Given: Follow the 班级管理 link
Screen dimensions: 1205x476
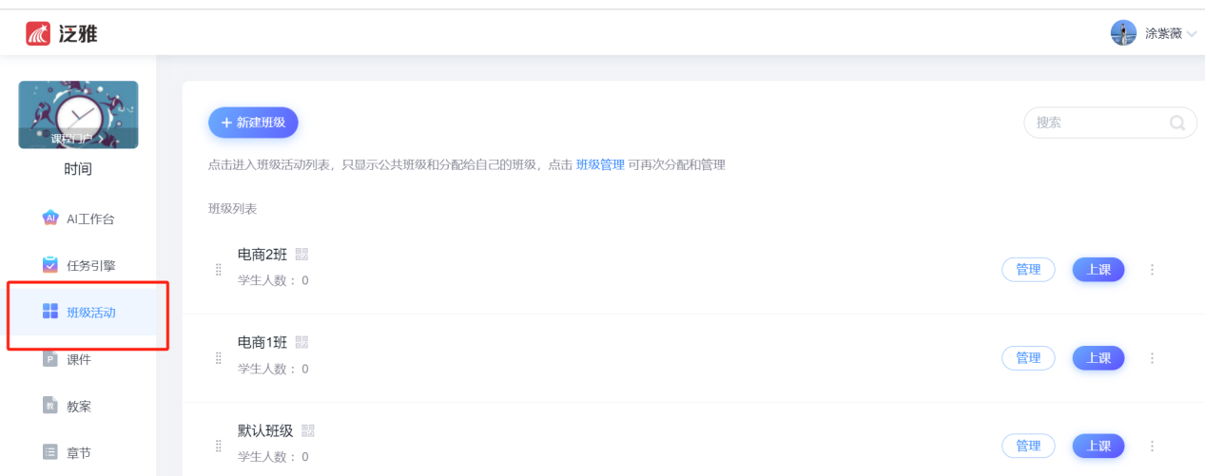Looking at the screenshot, I should [x=600, y=164].
